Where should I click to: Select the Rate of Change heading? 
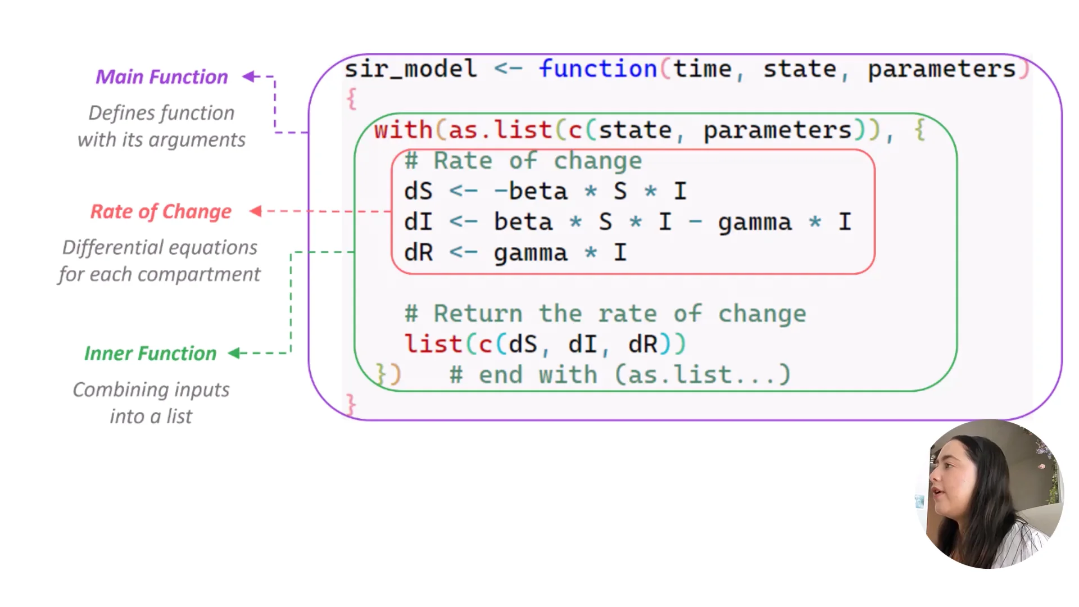pos(161,211)
